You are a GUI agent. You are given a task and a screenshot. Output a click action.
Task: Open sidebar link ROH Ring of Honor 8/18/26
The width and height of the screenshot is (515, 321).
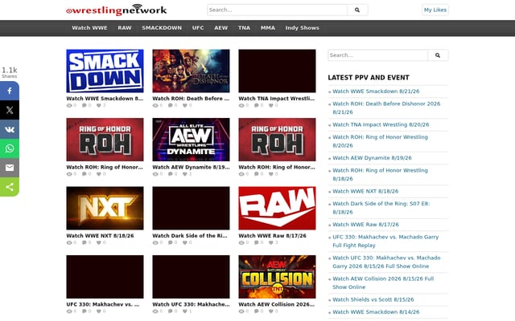point(380,175)
